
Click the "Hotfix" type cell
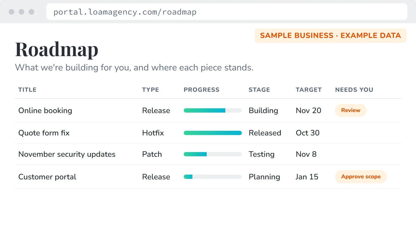click(x=153, y=133)
